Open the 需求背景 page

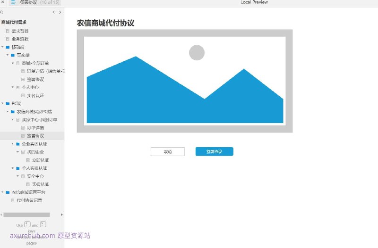click(x=20, y=31)
